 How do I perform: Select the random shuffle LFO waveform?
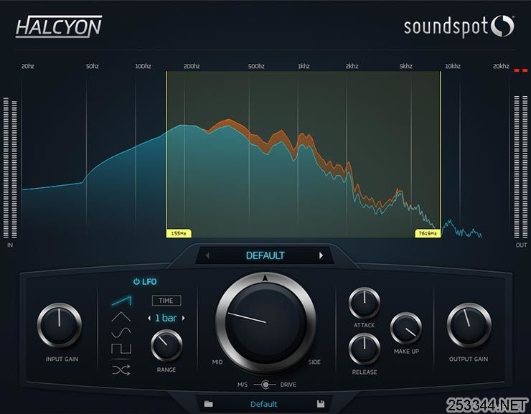click(121, 370)
